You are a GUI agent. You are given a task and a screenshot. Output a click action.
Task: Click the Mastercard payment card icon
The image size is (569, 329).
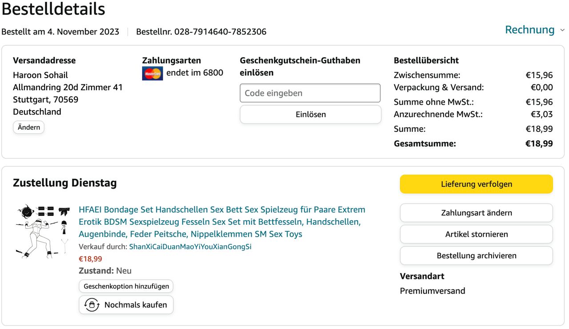pyautogui.click(x=152, y=73)
